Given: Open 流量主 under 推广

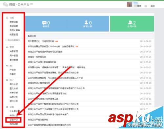Looking at the screenshot, I should (x=13, y=74).
